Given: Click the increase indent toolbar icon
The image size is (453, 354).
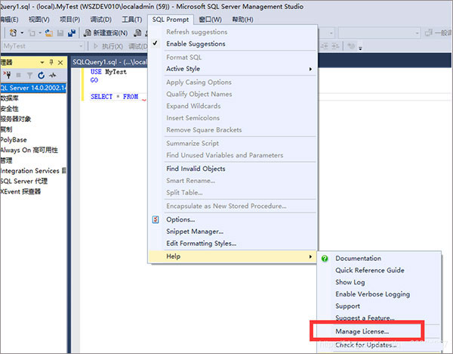Looking at the screenshot, I should [x=335, y=46].
